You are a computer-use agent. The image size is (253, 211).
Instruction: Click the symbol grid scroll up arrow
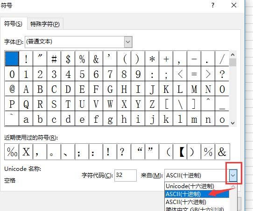[232, 55]
